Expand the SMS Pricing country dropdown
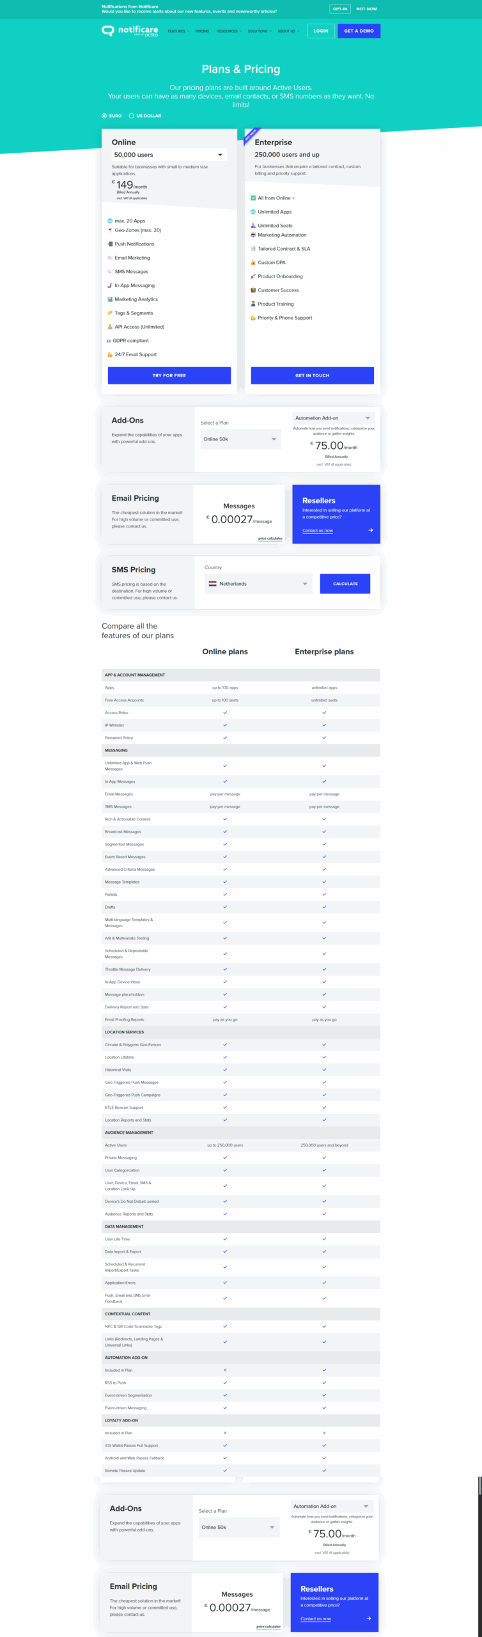 tap(258, 584)
